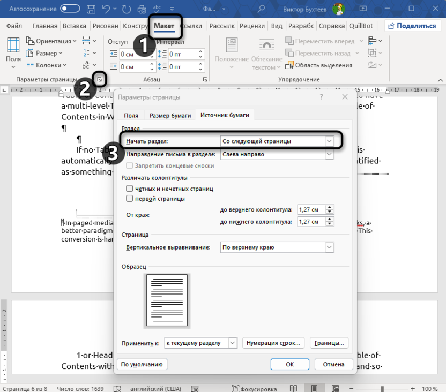Switch to the Размер бумаги tab
The width and height of the screenshot is (446, 392).
point(169,116)
